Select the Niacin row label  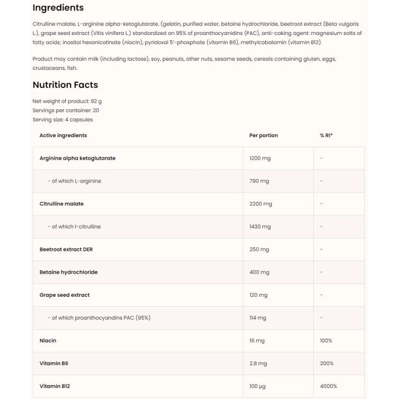[x=47, y=341]
